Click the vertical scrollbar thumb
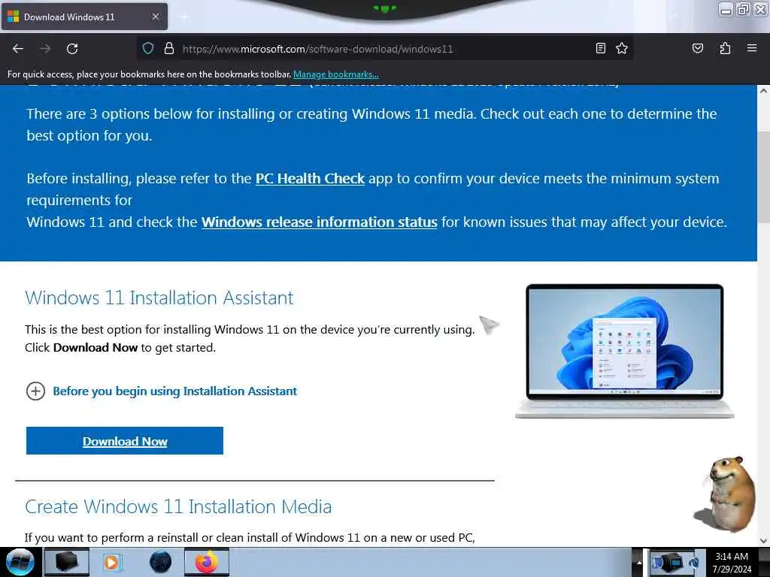This screenshot has height=577, width=770. point(764,177)
